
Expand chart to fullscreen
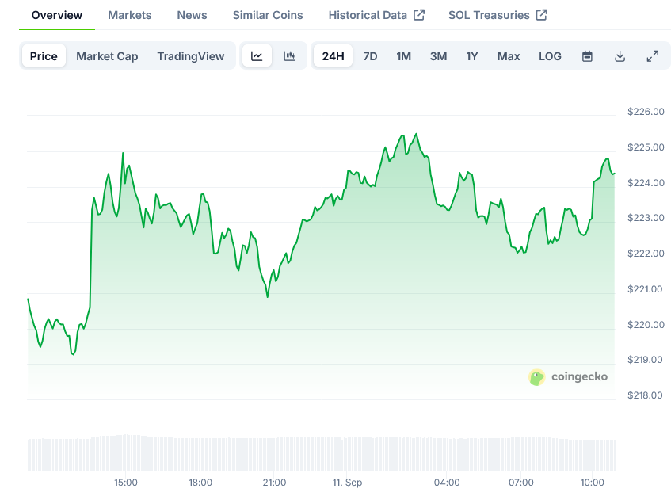click(x=652, y=56)
